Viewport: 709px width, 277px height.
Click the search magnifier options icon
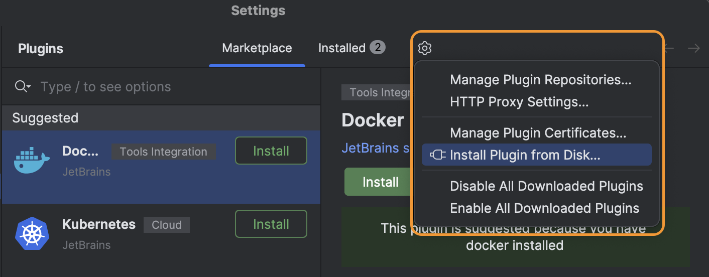pyautogui.click(x=23, y=87)
